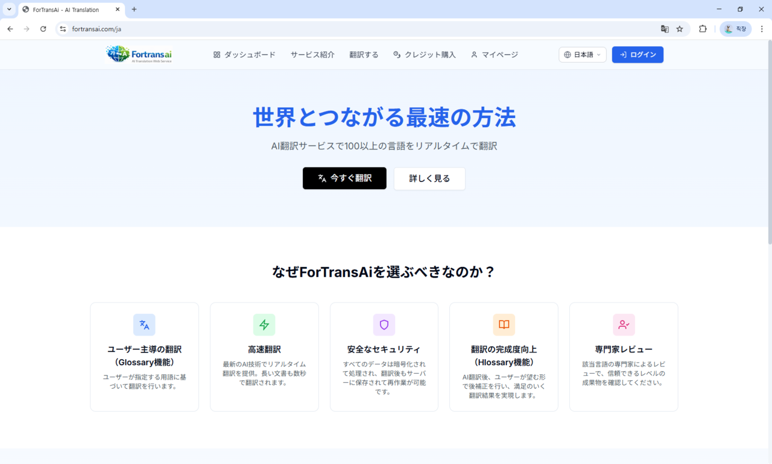Click the orange open book icon
Screen dimensions: 772x464
click(x=504, y=325)
